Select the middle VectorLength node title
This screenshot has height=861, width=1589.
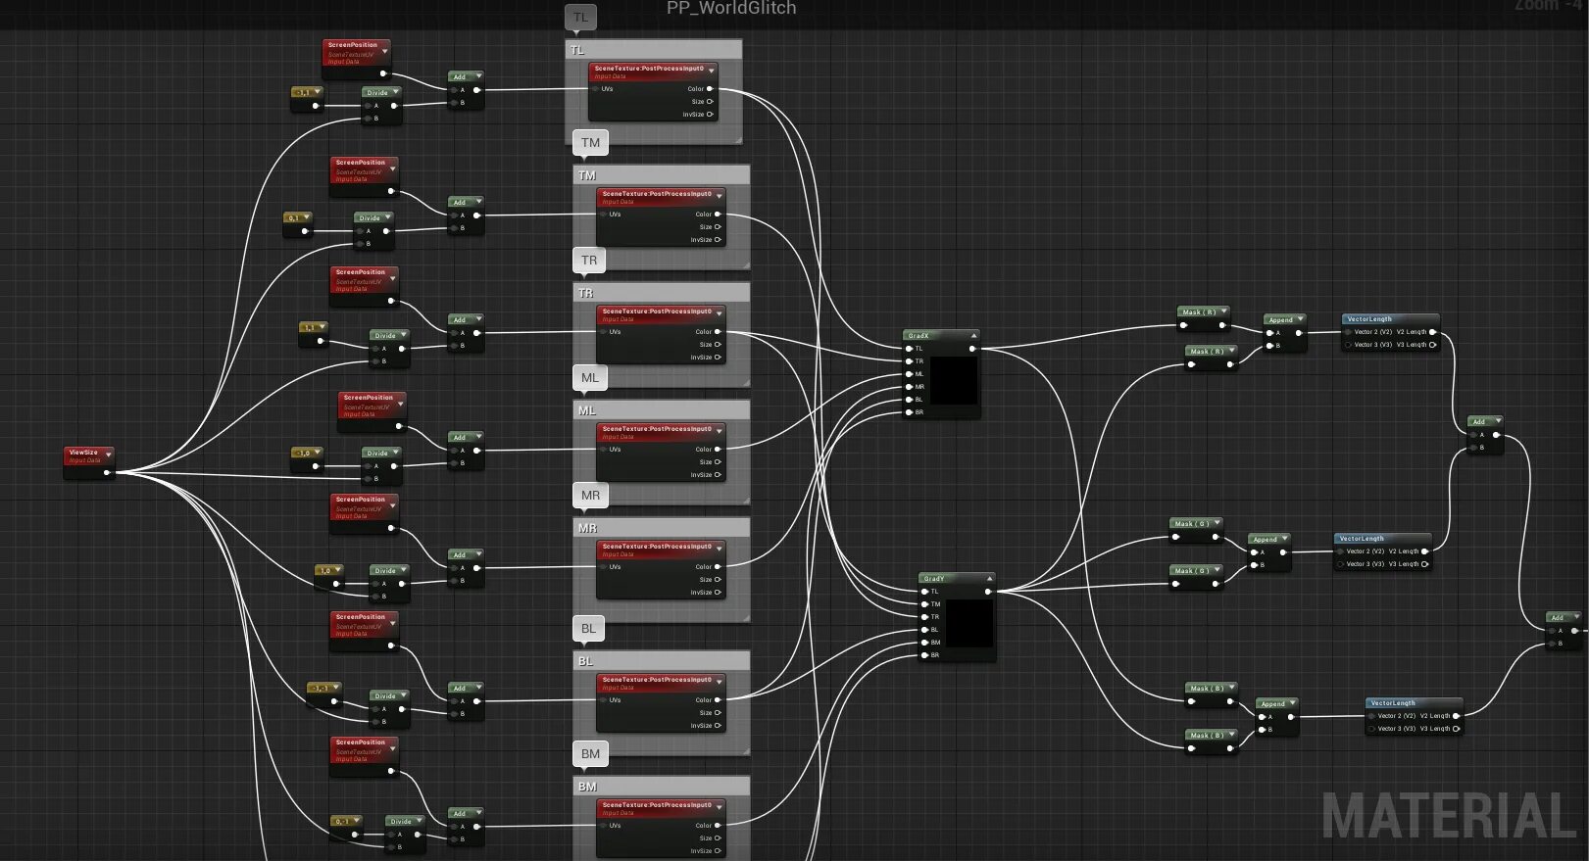(1362, 538)
